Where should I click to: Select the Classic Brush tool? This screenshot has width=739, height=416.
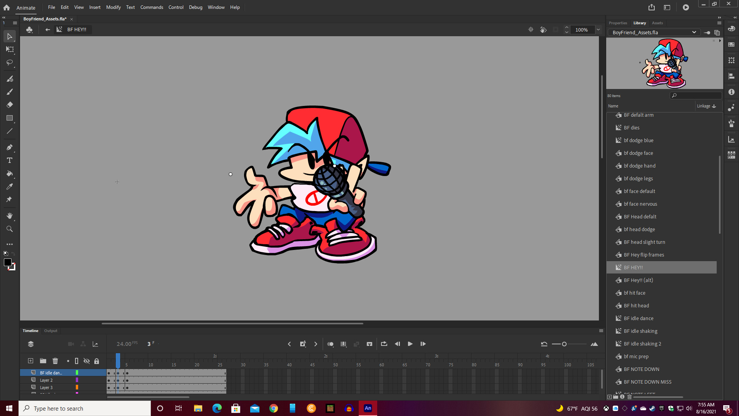pos(10,92)
